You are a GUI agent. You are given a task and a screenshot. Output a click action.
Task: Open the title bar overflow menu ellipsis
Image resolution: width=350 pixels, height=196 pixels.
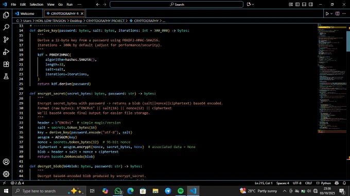[x=79, y=4]
